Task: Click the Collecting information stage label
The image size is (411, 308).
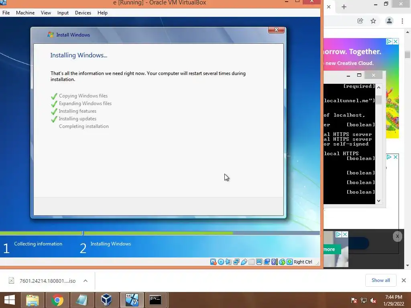Action: pos(38,244)
